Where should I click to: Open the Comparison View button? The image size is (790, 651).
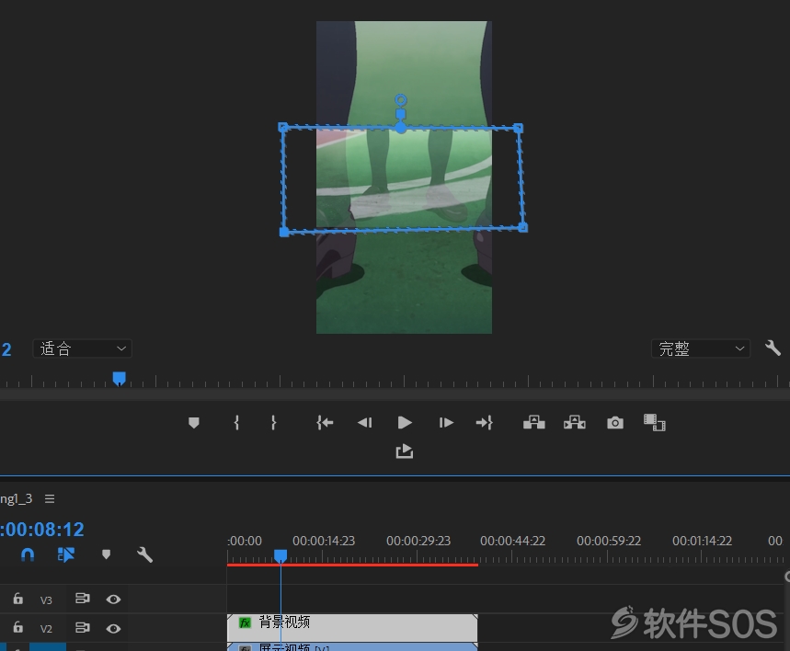pos(655,422)
